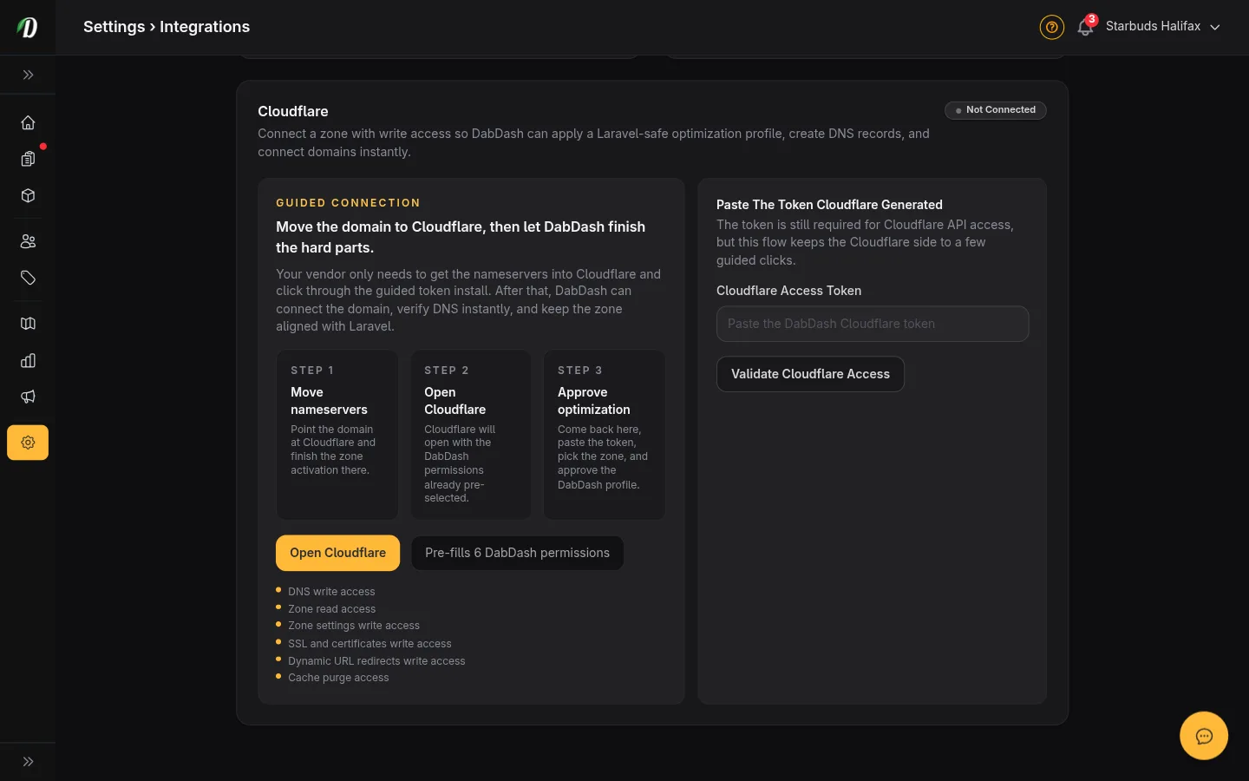Expand the sidebar using the top chevron arrows

point(28,75)
